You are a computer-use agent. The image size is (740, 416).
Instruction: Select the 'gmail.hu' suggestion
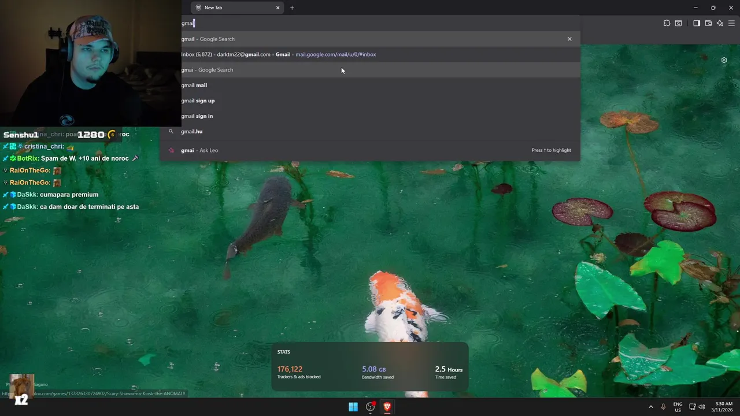(x=370, y=131)
